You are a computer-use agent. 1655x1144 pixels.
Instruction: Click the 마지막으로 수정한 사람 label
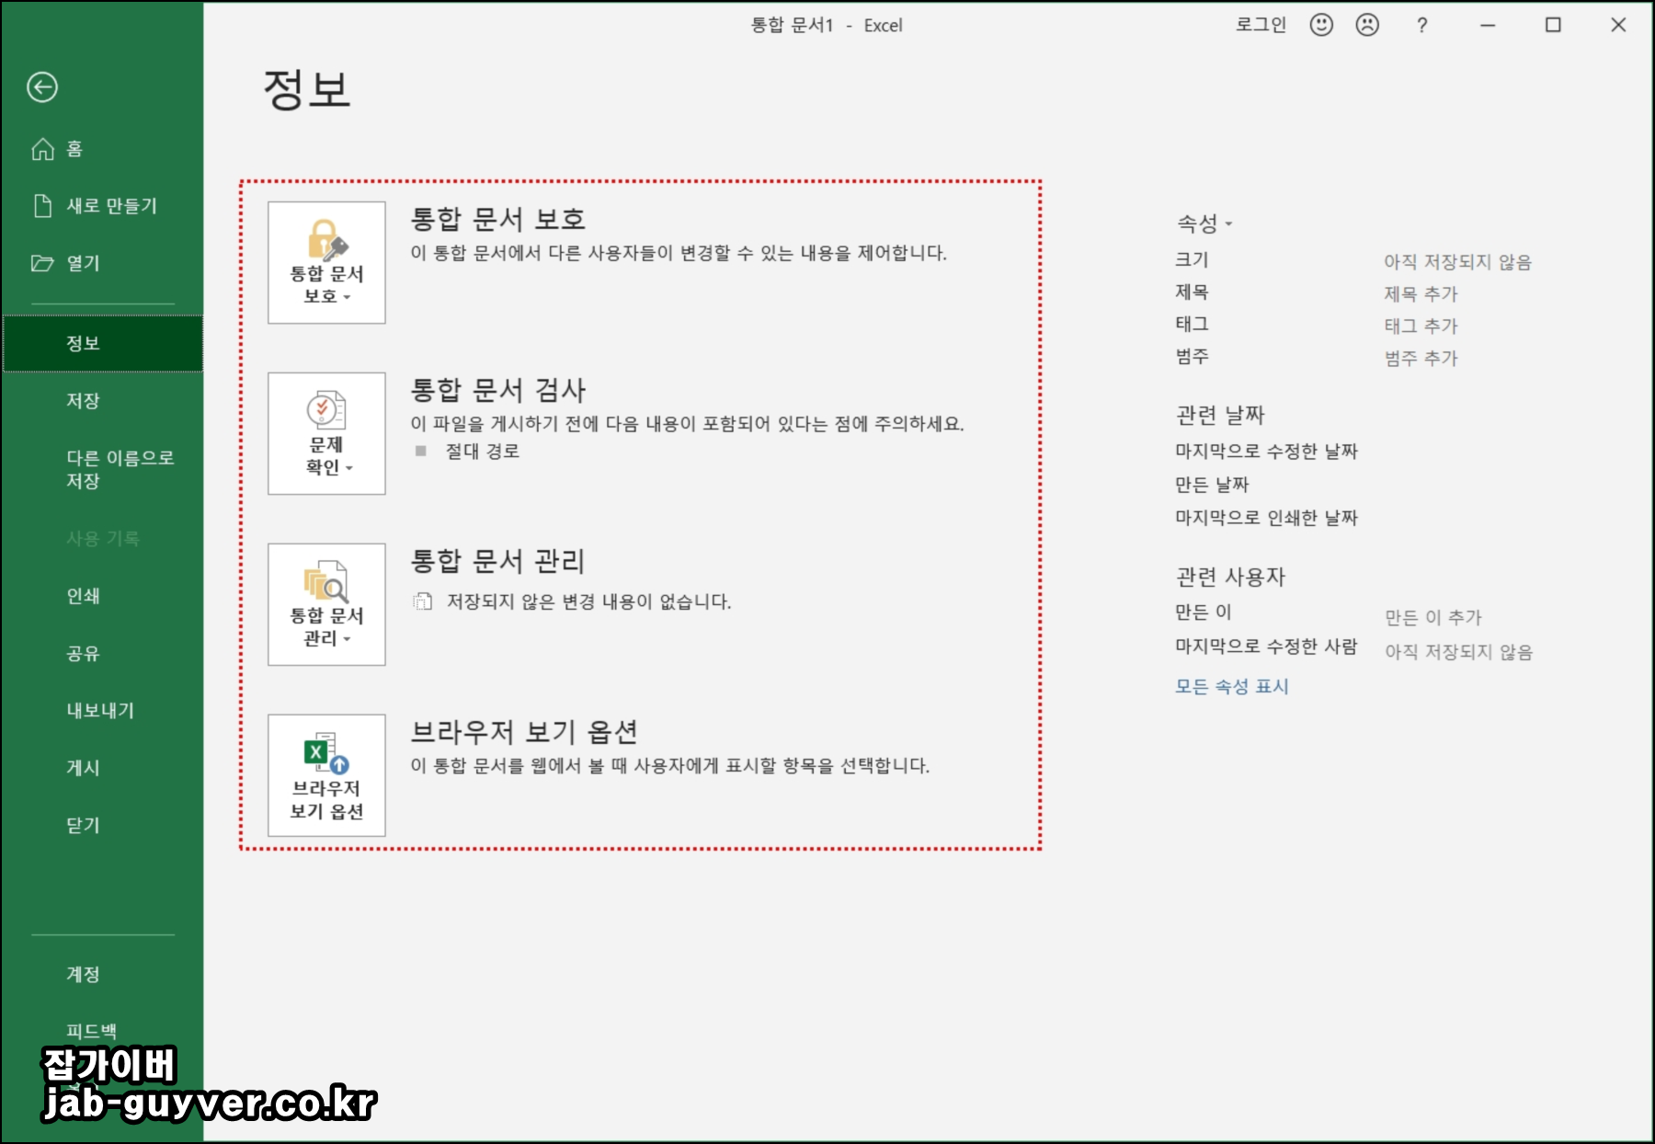[1266, 646]
